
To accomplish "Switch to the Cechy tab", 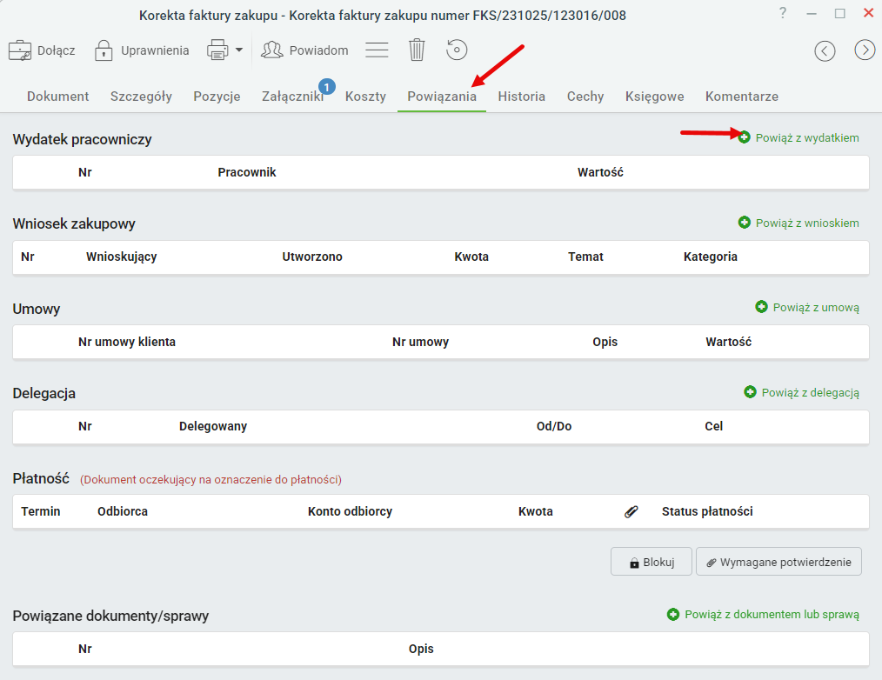I will coord(585,97).
